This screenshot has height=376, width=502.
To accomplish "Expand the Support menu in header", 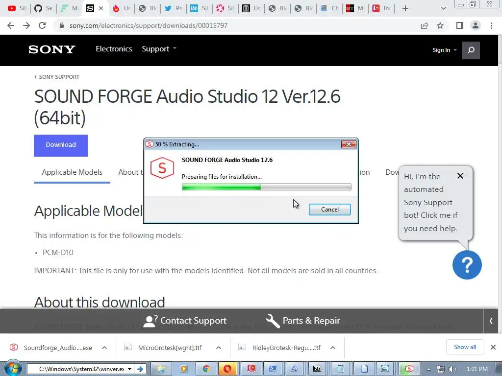I will pos(159,49).
